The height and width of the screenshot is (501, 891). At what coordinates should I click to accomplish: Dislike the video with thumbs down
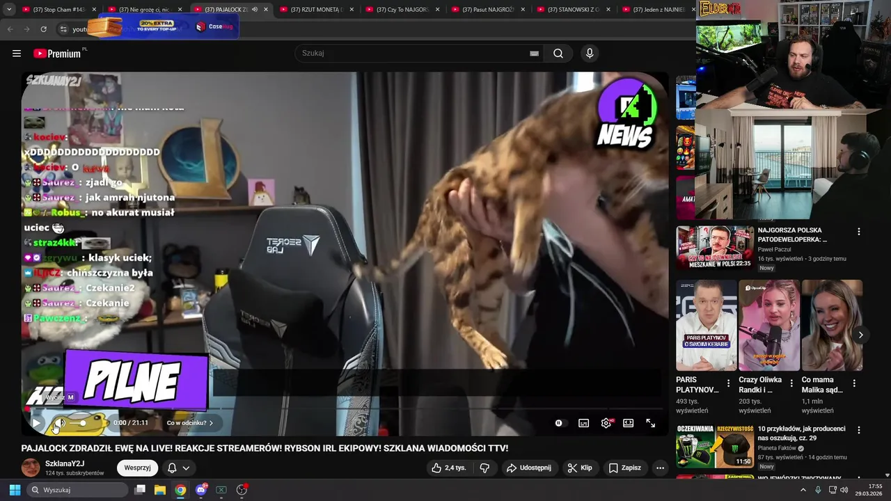[x=485, y=468]
